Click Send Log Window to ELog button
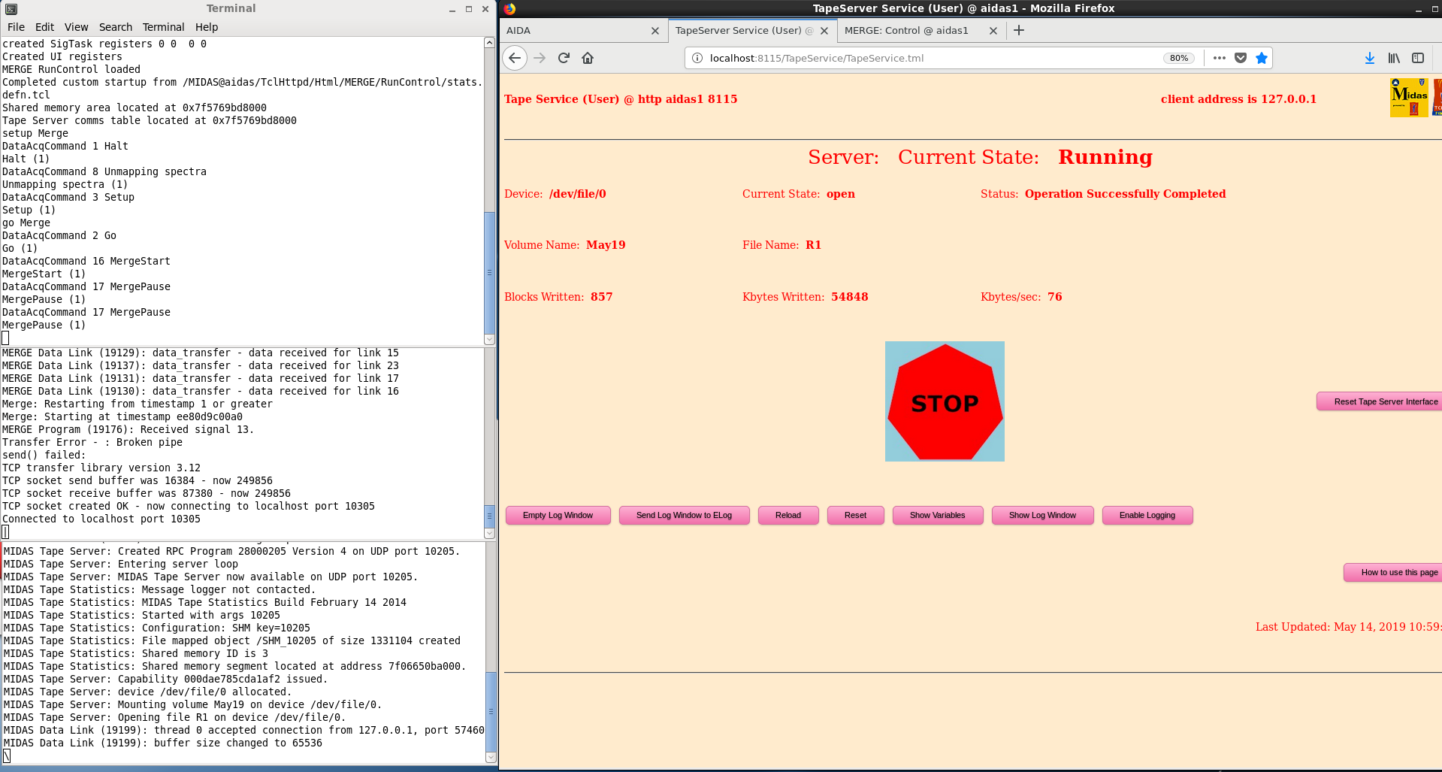 (684, 515)
